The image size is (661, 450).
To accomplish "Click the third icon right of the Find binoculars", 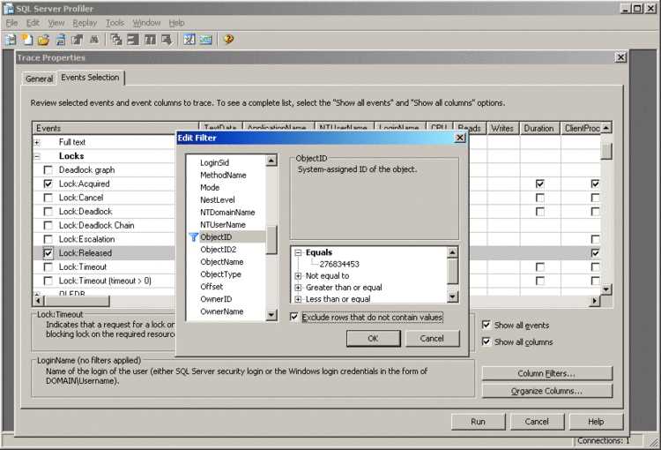I will [x=150, y=40].
